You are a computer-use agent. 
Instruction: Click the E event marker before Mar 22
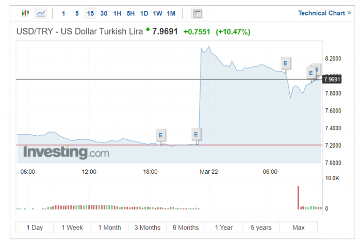point(196,135)
